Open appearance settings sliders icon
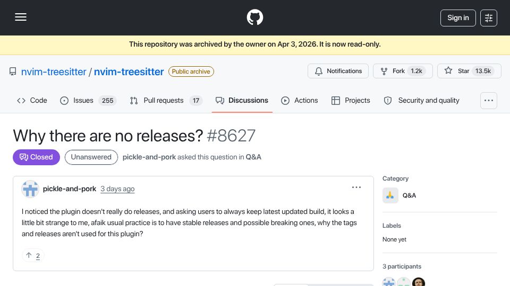The image size is (510, 286). tap(489, 18)
